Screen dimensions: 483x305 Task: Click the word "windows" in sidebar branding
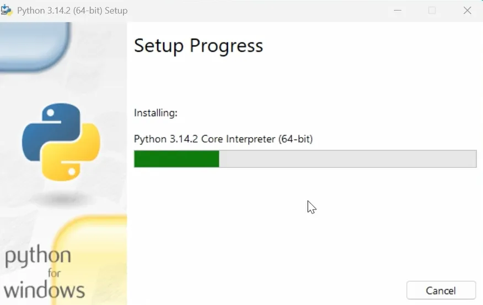[x=44, y=290]
